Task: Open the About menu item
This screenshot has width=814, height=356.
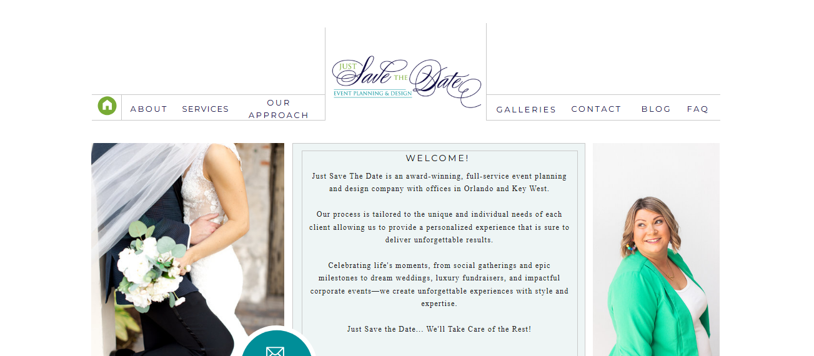Action: point(149,109)
